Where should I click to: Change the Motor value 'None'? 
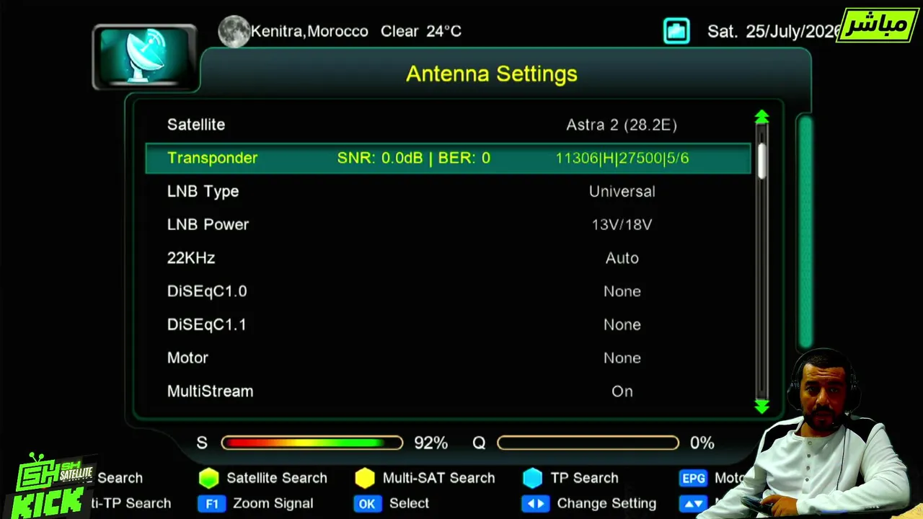622,358
